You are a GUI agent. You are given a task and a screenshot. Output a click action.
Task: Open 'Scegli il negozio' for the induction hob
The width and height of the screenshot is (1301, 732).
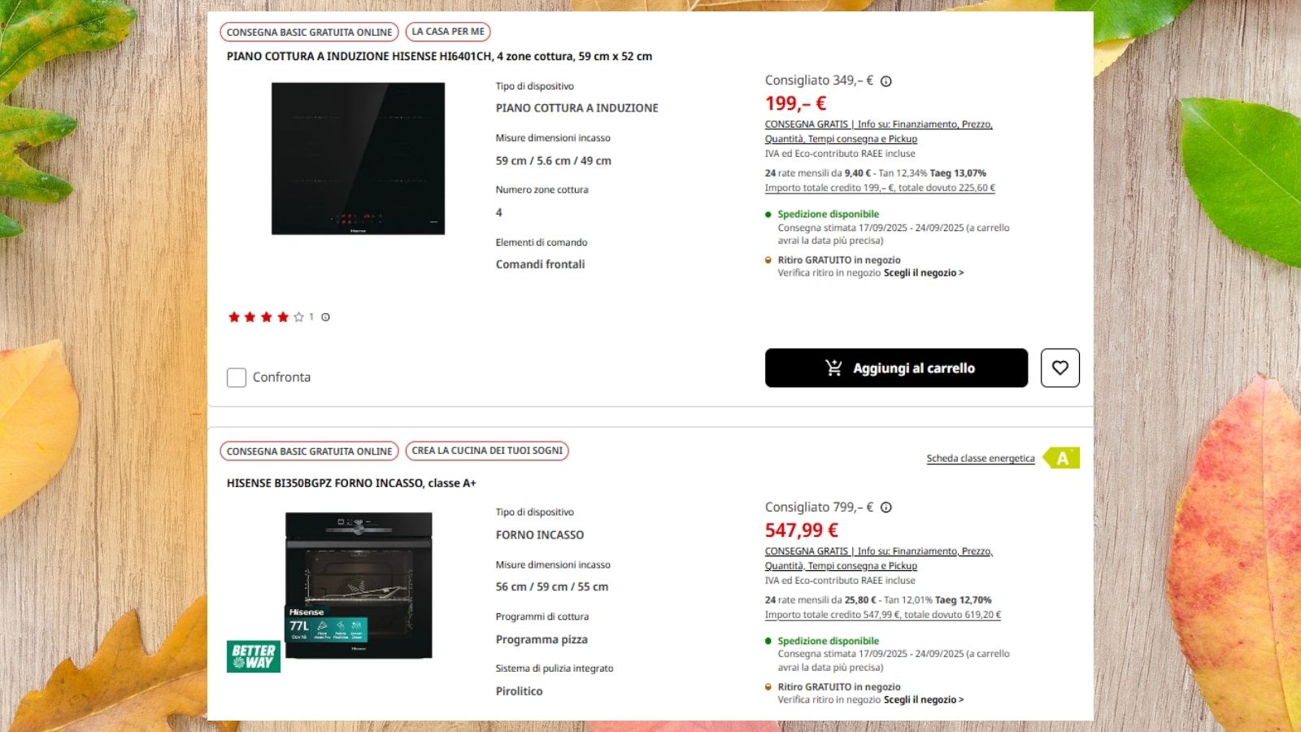(x=923, y=273)
